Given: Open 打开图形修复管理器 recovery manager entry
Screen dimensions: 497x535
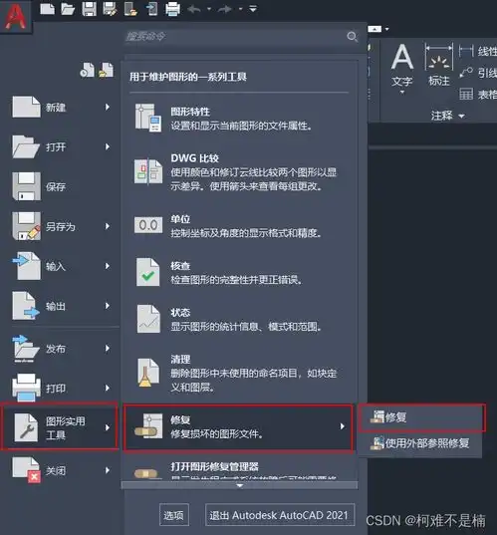Looking at the screenshot, I should [x=239, y=470].
